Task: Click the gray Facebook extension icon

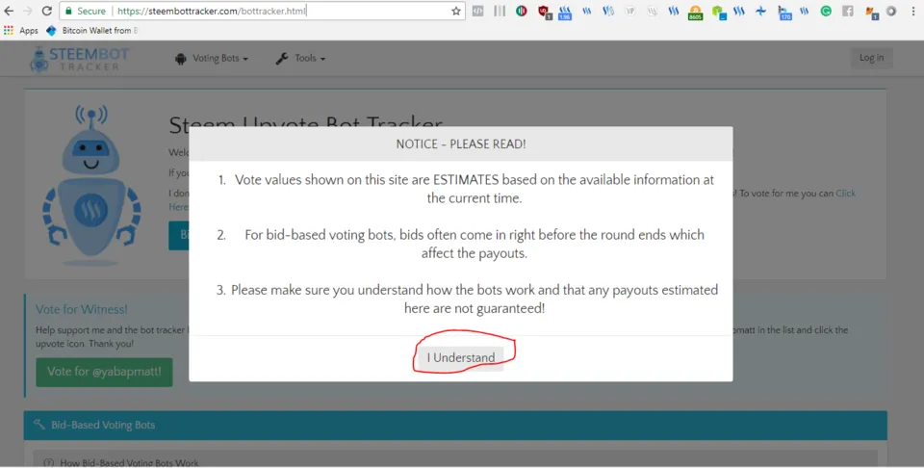Action: 847,11
